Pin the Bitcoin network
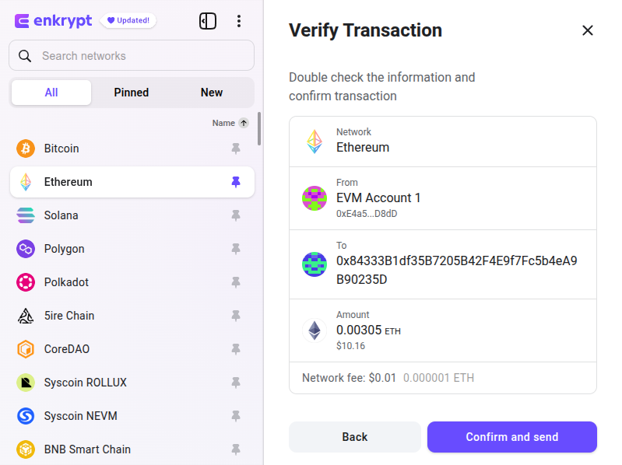Image resolution: width=622 pixels, height=465 pixels. 236,149
